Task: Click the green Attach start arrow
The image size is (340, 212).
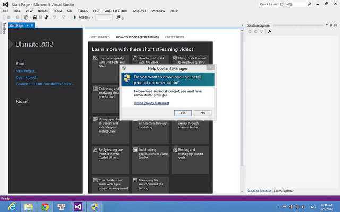Action: coord(75,17)
